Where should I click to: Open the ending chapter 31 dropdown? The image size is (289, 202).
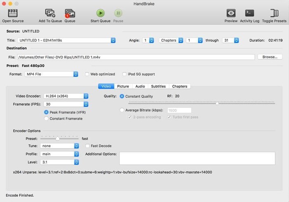(x=230, y=40)
